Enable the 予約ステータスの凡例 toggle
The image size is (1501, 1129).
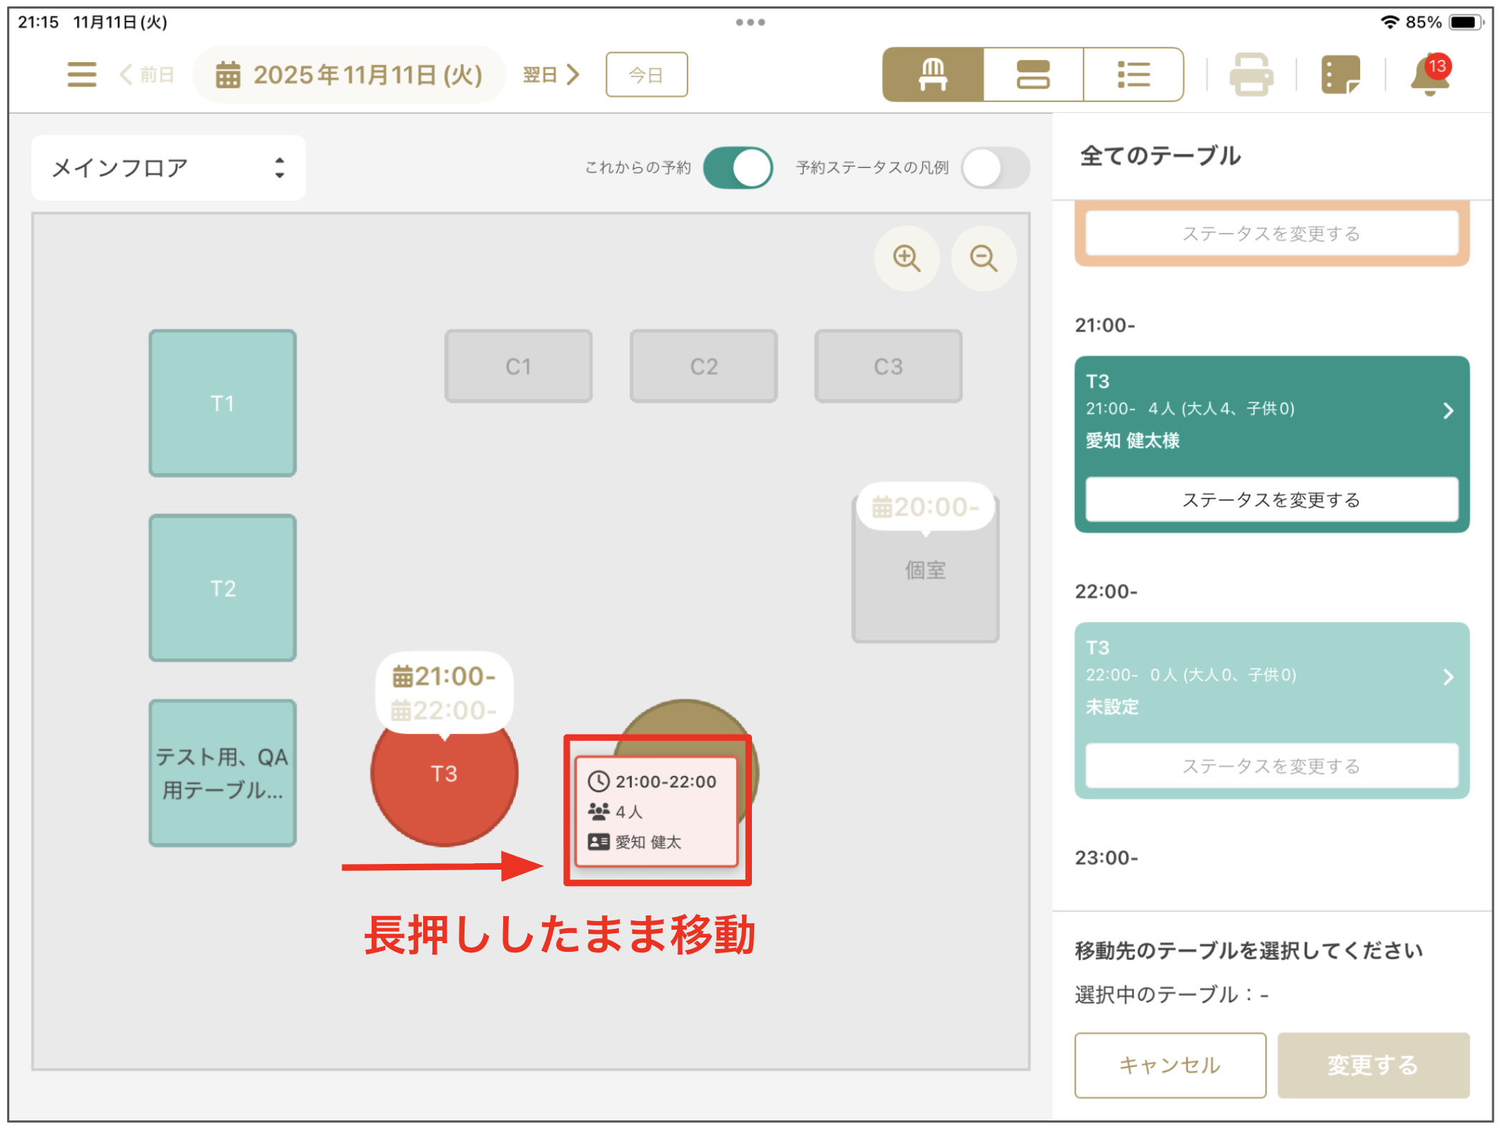[x=995, y=168]
